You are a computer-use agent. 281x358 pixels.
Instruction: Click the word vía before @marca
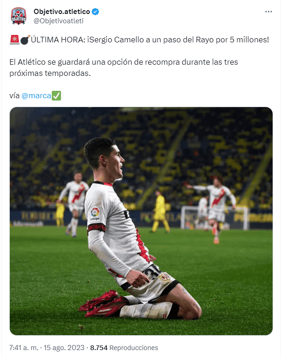coord(14,95)
